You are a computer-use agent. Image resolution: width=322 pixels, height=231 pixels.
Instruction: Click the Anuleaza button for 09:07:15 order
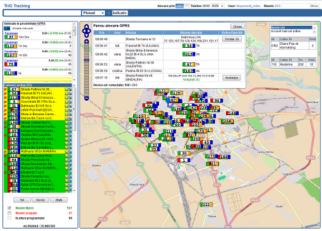coord(232,77)
